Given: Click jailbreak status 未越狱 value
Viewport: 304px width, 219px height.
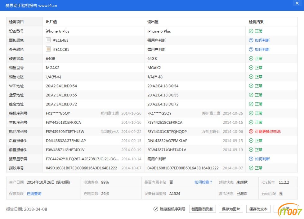Looking at the screenshot, I should (x=242, y=182).
